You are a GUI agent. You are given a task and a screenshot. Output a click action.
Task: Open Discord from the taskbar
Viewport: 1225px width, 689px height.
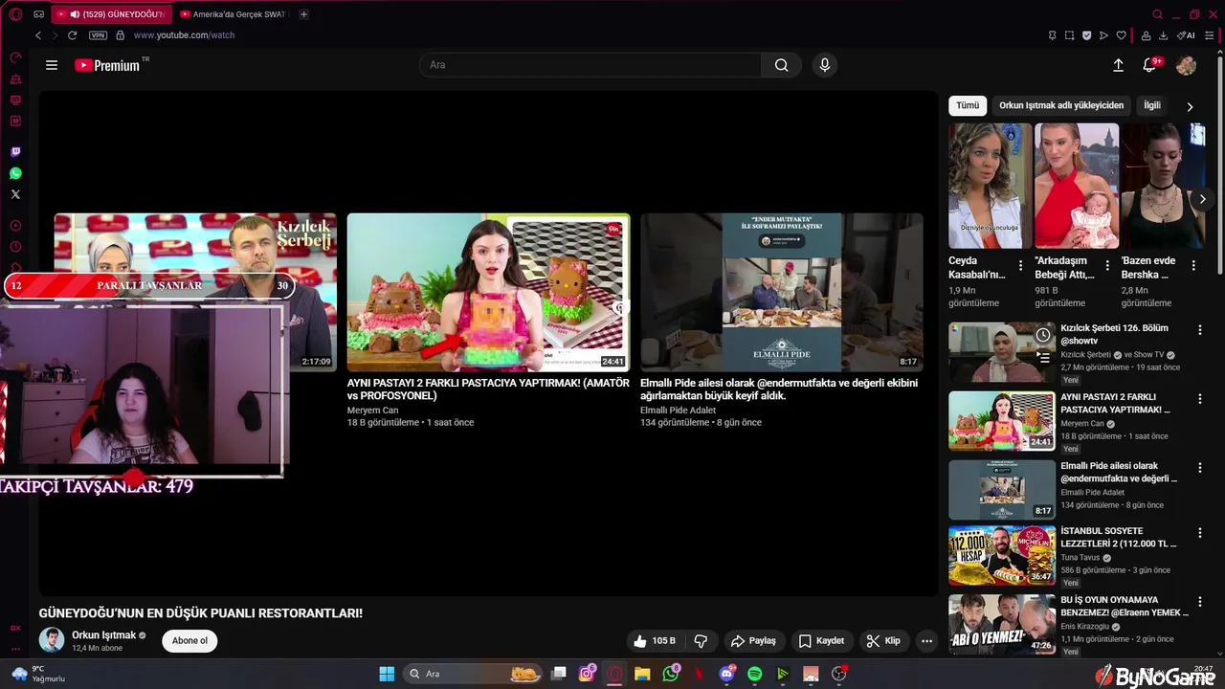(x=726, y=674)
